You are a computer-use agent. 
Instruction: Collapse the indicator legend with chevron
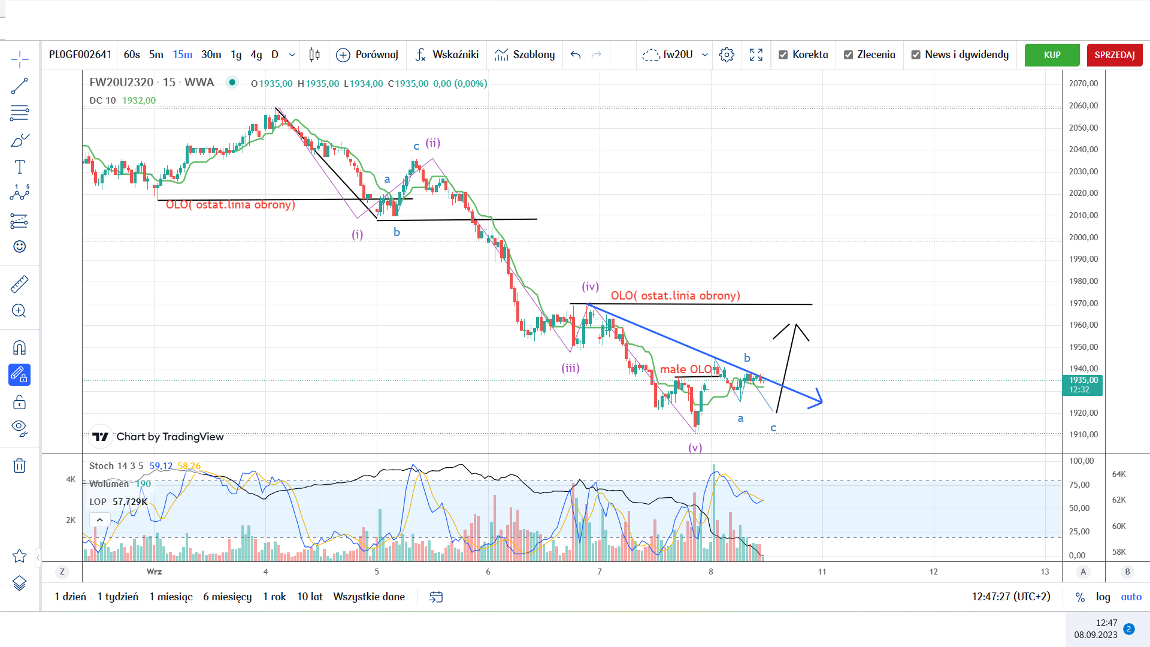click(x=100, y=520)
